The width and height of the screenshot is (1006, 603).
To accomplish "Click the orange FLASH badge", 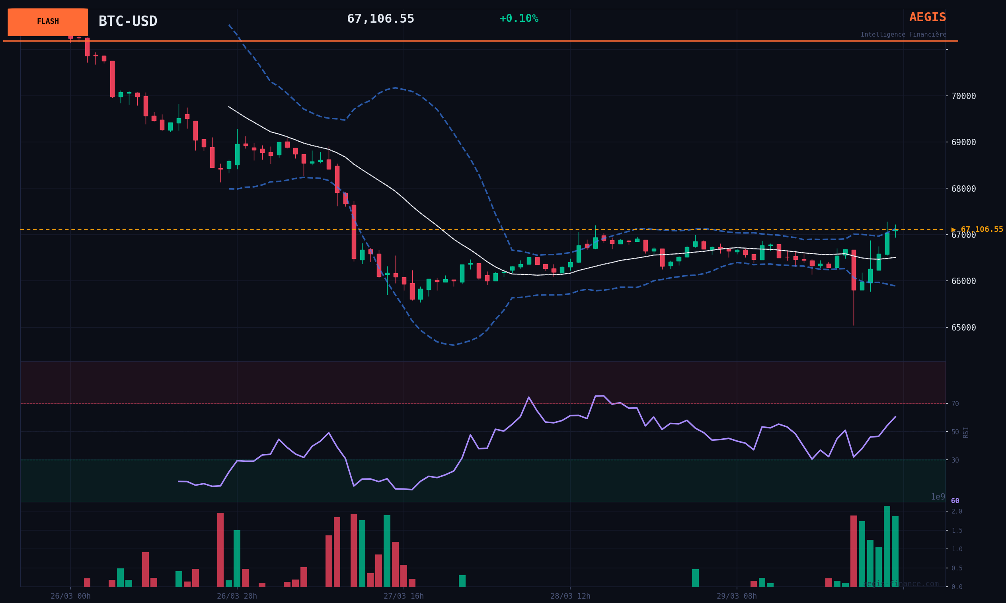I will point(48,22).
